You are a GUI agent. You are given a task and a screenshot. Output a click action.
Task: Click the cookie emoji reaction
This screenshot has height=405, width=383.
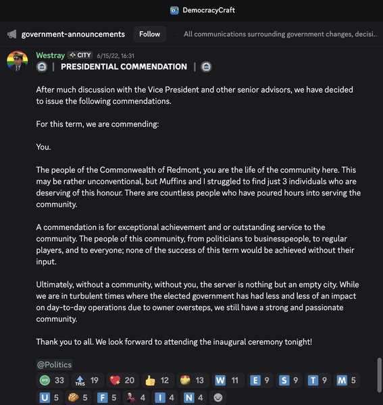pyautogui.click(x=78, y=398)
